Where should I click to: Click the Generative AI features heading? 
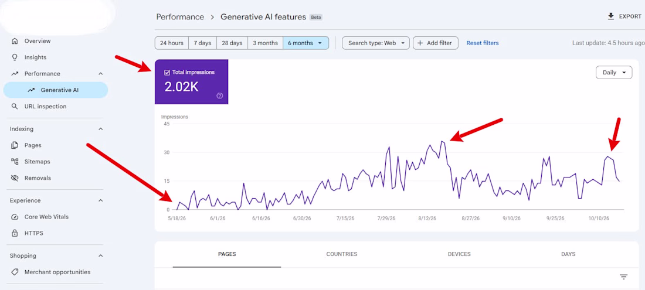(263, 17)
